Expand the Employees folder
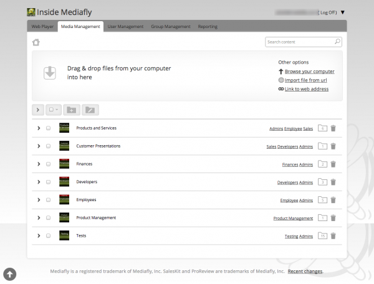374x284 pixels. [39, 200]
